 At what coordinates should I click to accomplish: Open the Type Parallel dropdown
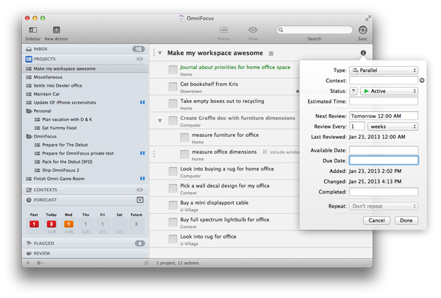coord(384,70)
